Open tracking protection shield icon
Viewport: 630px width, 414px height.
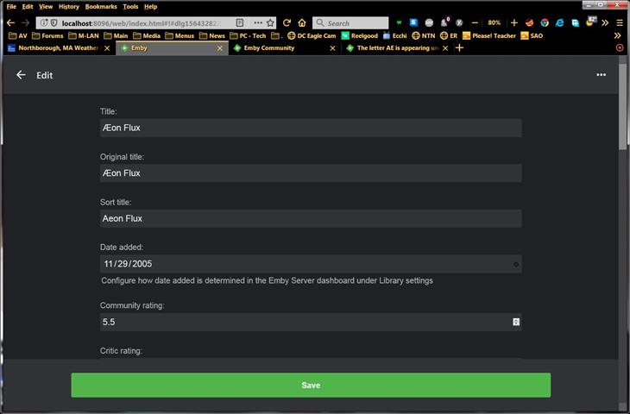54,23
